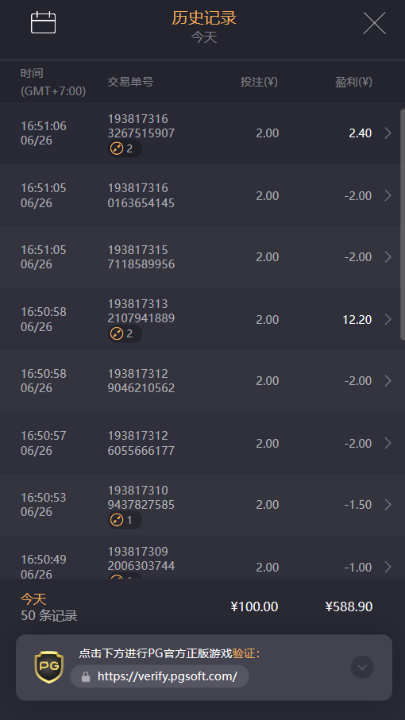Open the arrow for the -1.00 record
Viewport: 405px width, 720px height.
pos(388,567)
